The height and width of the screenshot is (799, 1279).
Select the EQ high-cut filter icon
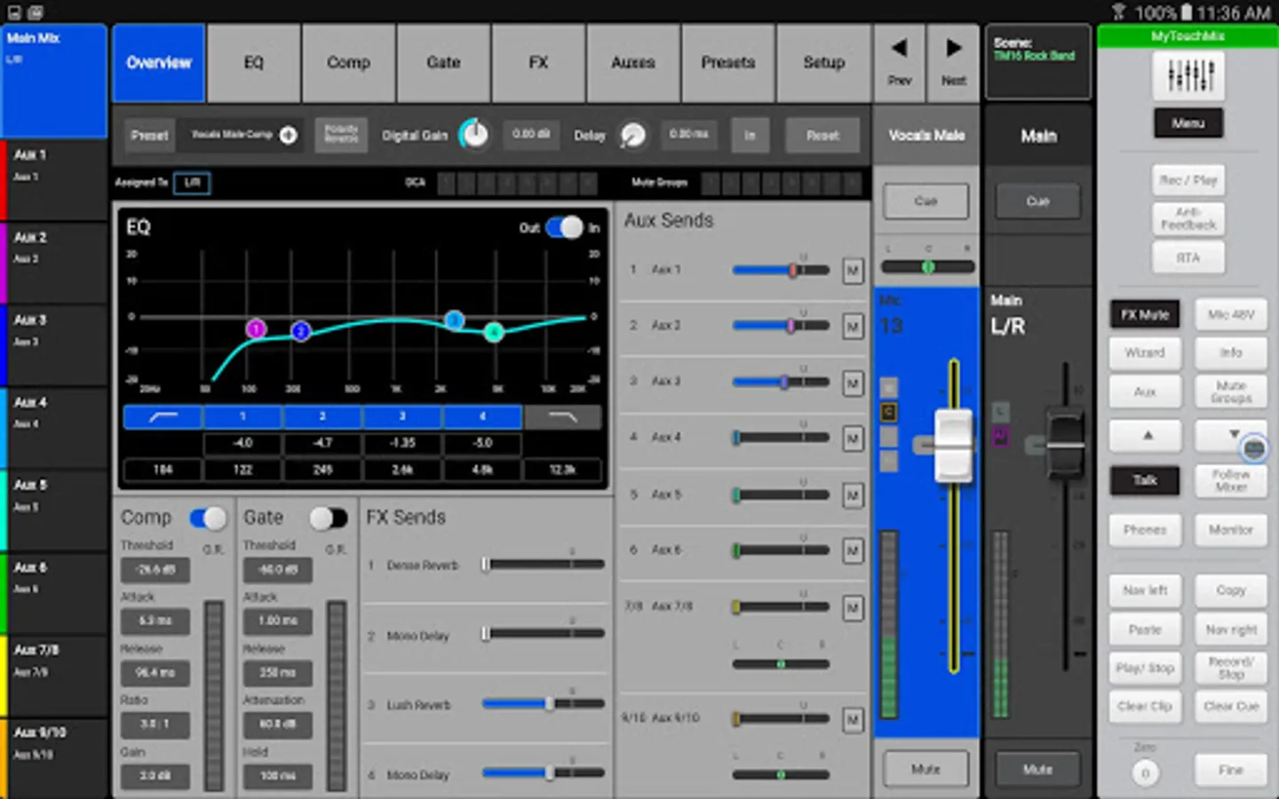[x=562, y=416]
